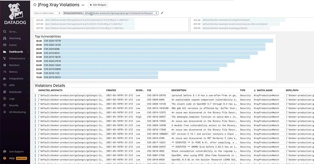Image resolution: width=314 pixels, height=164 pixels.
Task: Open the Save or select views dropdown
Action: 47,13
